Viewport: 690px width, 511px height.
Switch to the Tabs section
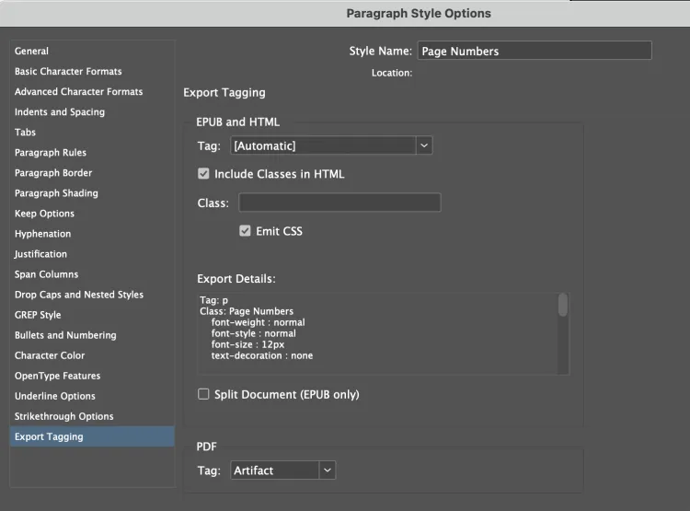pos(26,133)
